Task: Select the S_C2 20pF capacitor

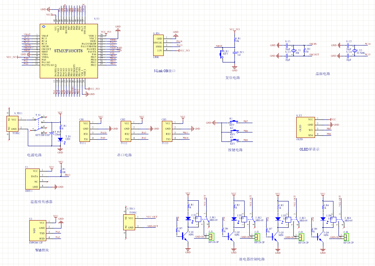Action: click(348, 45)
